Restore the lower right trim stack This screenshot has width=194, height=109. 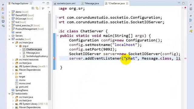[x=191, y=27]
